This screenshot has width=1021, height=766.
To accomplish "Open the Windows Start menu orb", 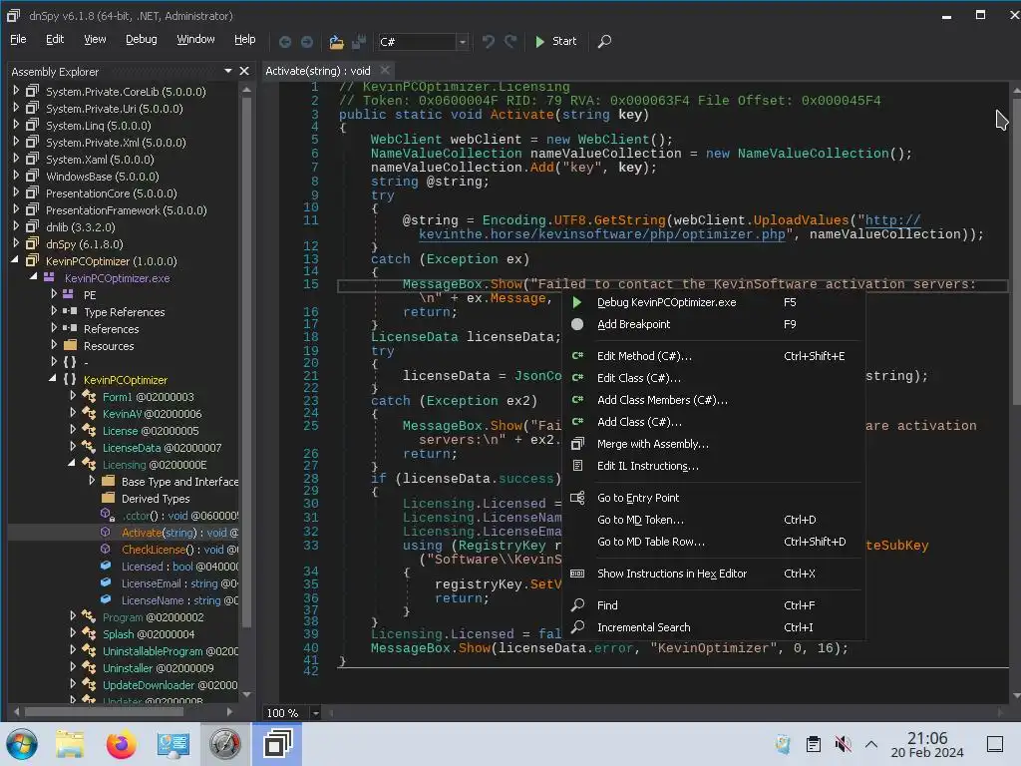I will pyautogui.click(x=22, y=744).
